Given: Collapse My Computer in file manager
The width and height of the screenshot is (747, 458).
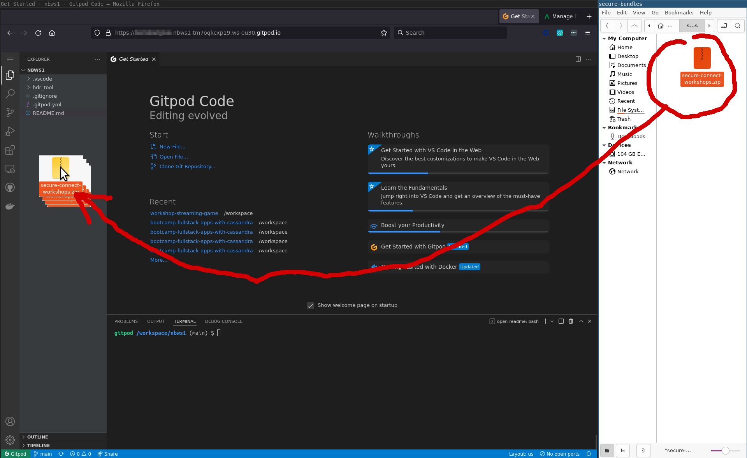Looking at the screenshot, I should 604,39.
